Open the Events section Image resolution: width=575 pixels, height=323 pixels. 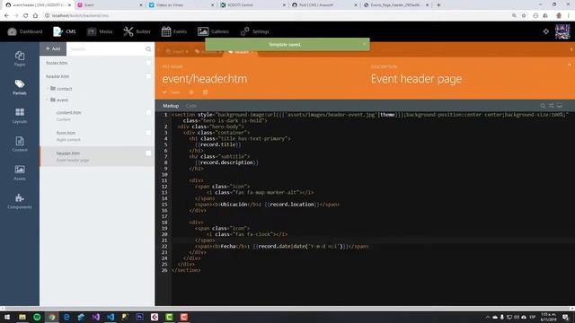[174, 31]
